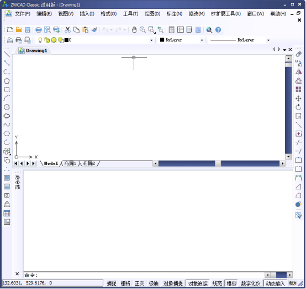Select the Rotate tool
The image size is (306, 289).
(x=298, y=107)
